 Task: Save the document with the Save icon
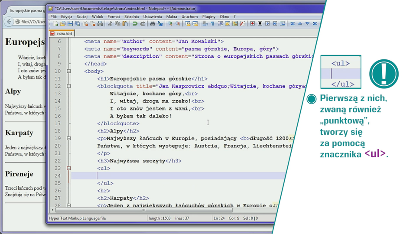point(70,24)
